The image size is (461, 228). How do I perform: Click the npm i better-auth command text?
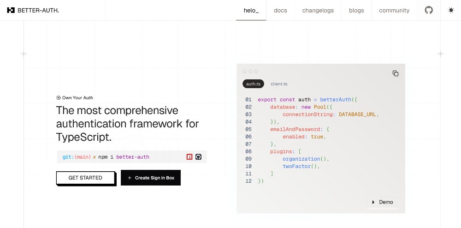tap(124, 157)
